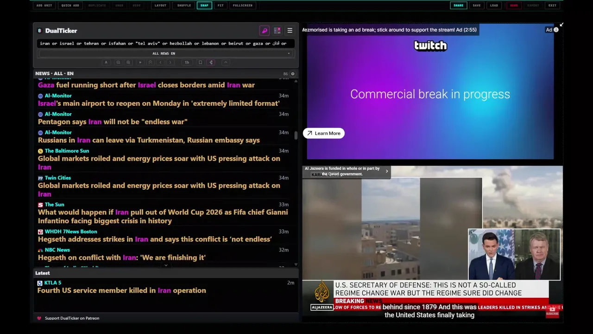Image resolution: width=593 pixels, height=334 pixels.
Task: Open 'Hegseth on conflict with Iran' headline
Action: click(121, 257)
